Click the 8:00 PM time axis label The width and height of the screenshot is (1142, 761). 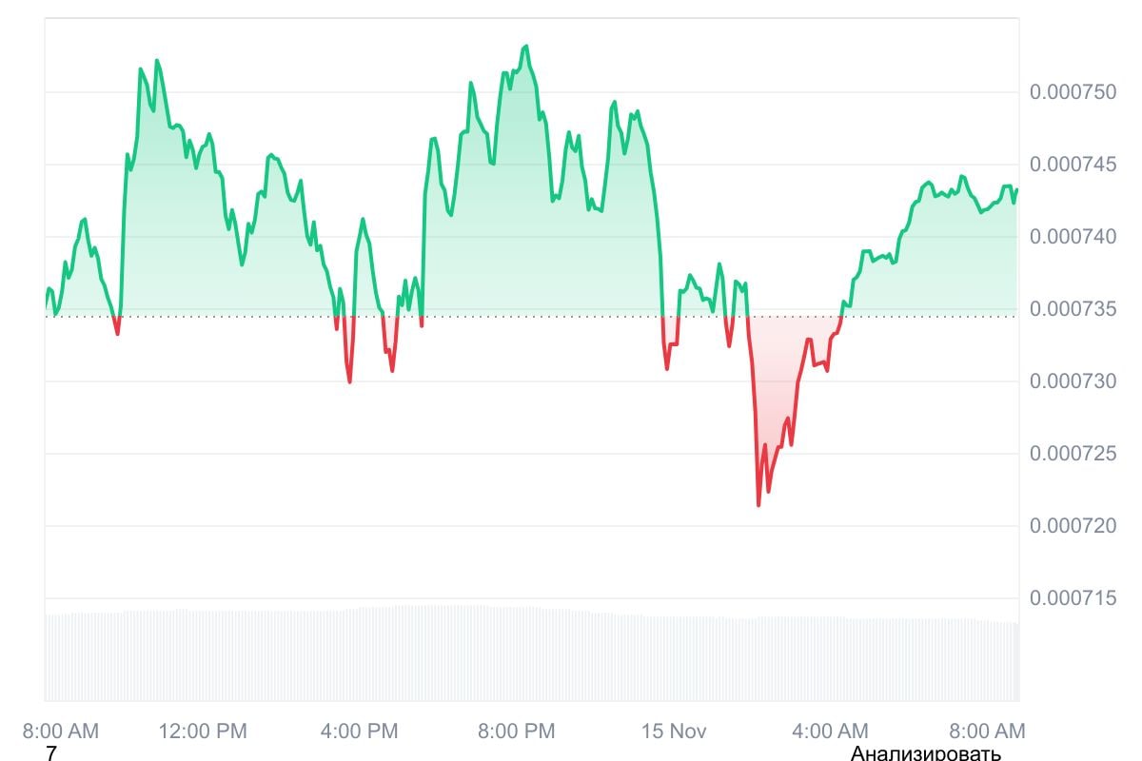516,731
